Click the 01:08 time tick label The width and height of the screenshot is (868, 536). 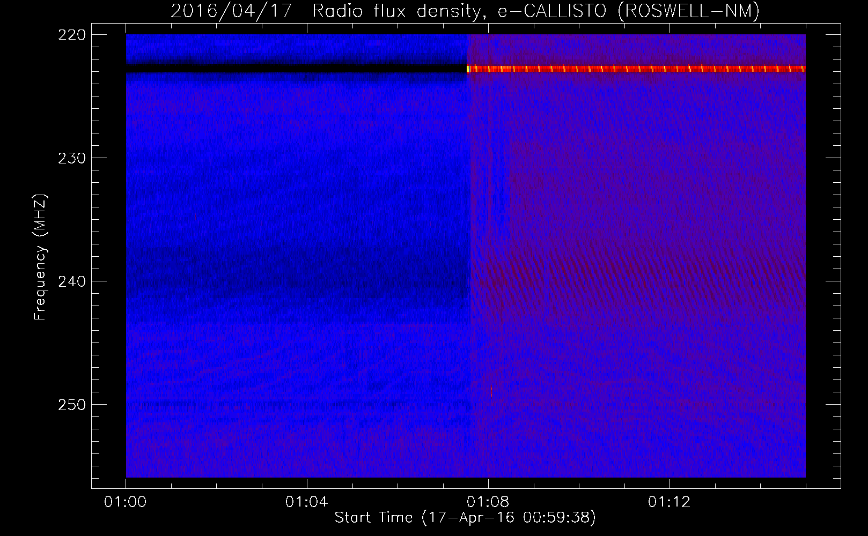coord(488,502)
